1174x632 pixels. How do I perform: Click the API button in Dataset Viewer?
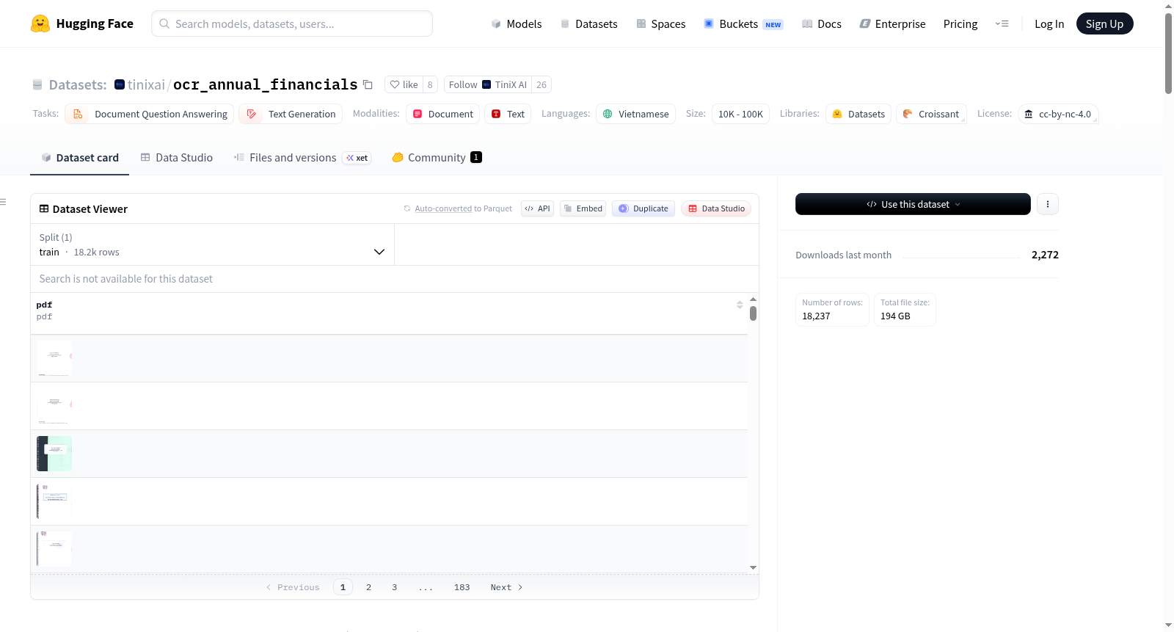[x=537, y=208]
